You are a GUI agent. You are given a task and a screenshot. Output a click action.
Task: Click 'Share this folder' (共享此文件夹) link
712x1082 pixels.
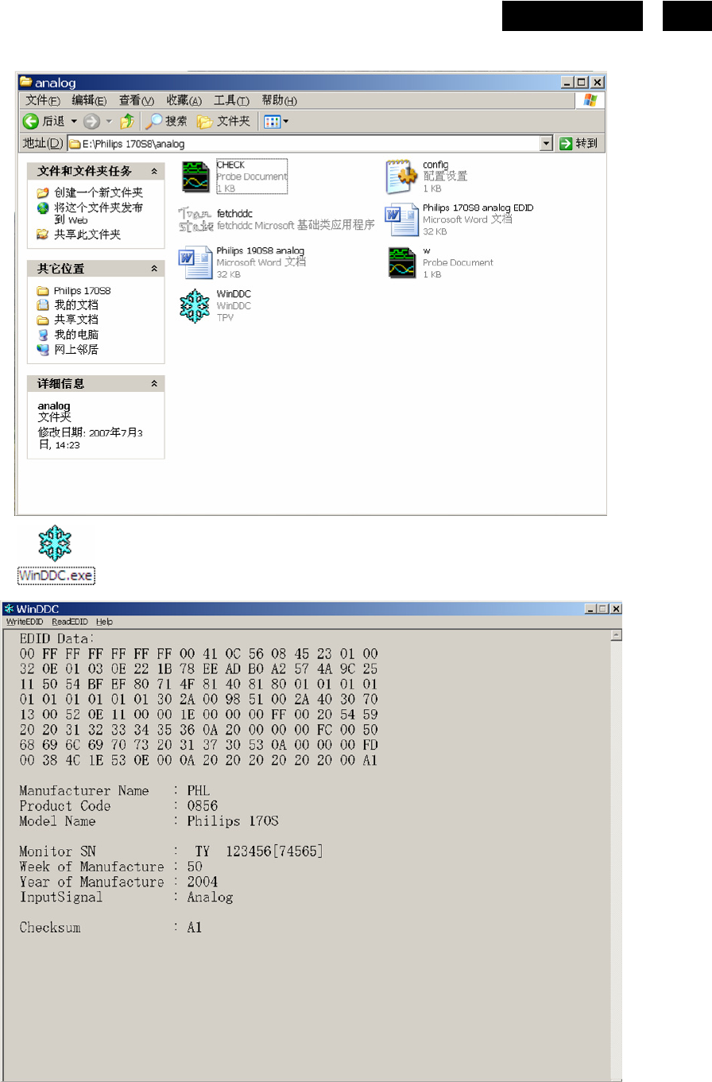pyautogui.click(x=79, y=235)
